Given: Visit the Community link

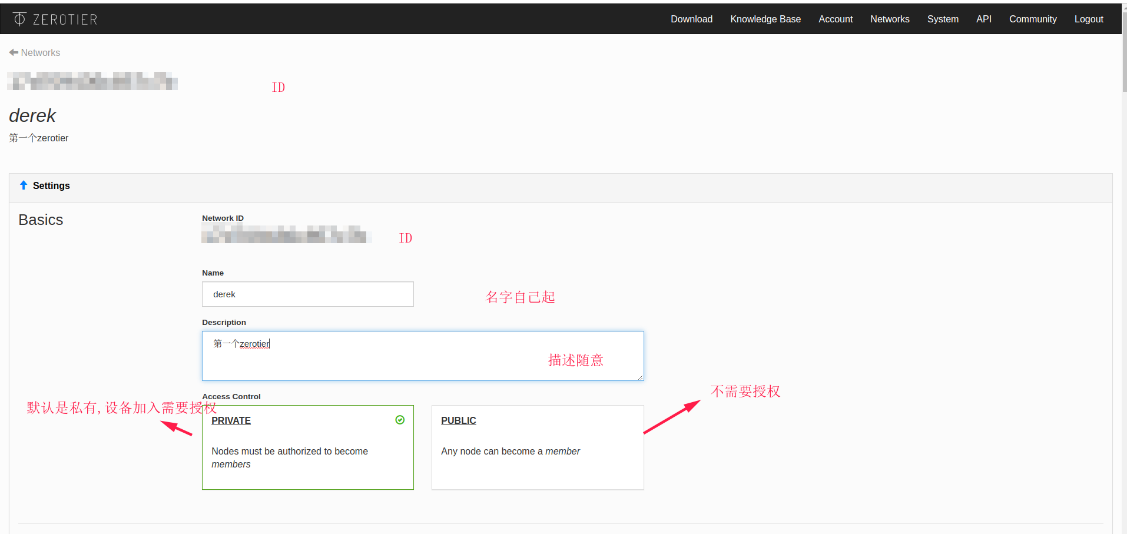Looking at the screenshot, I should (1032, 19).
